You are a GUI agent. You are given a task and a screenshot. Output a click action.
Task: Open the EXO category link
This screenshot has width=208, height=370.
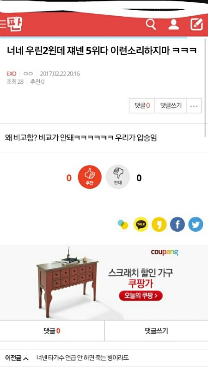pos(11,74)
